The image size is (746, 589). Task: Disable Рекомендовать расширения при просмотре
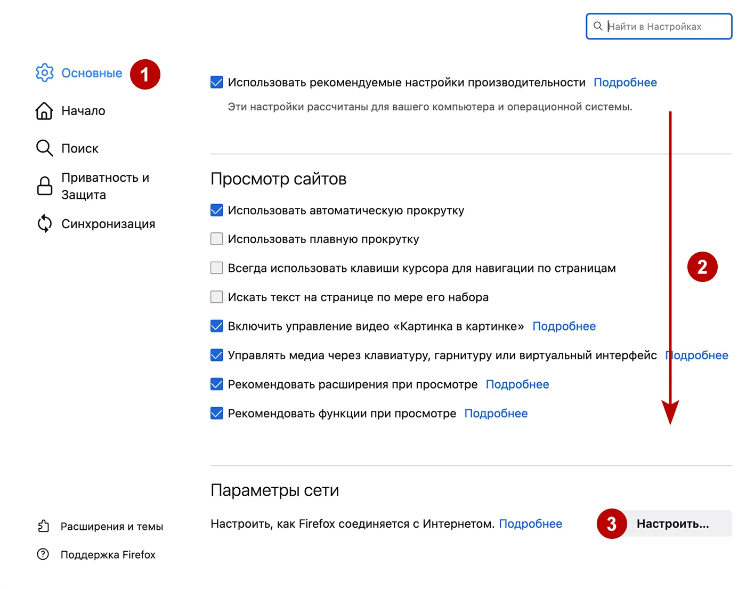pyautogui.click(x=216, y=384)
